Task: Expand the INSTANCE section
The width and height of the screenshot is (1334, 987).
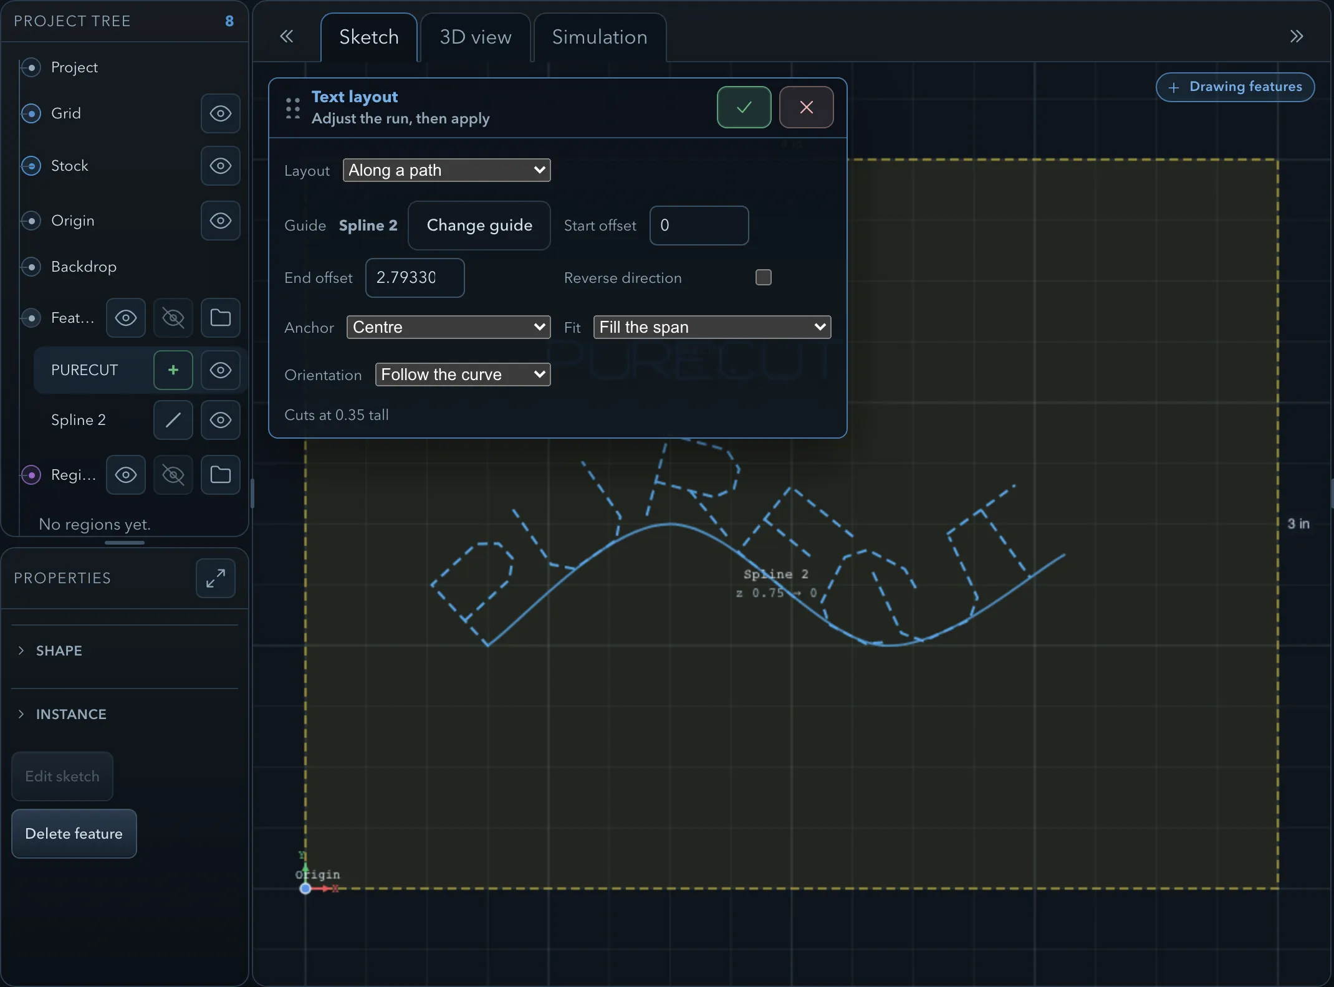Action: pos(125,714)
